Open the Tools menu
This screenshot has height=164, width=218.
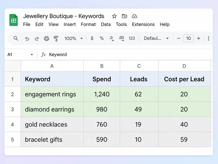(x=121, y=24)
